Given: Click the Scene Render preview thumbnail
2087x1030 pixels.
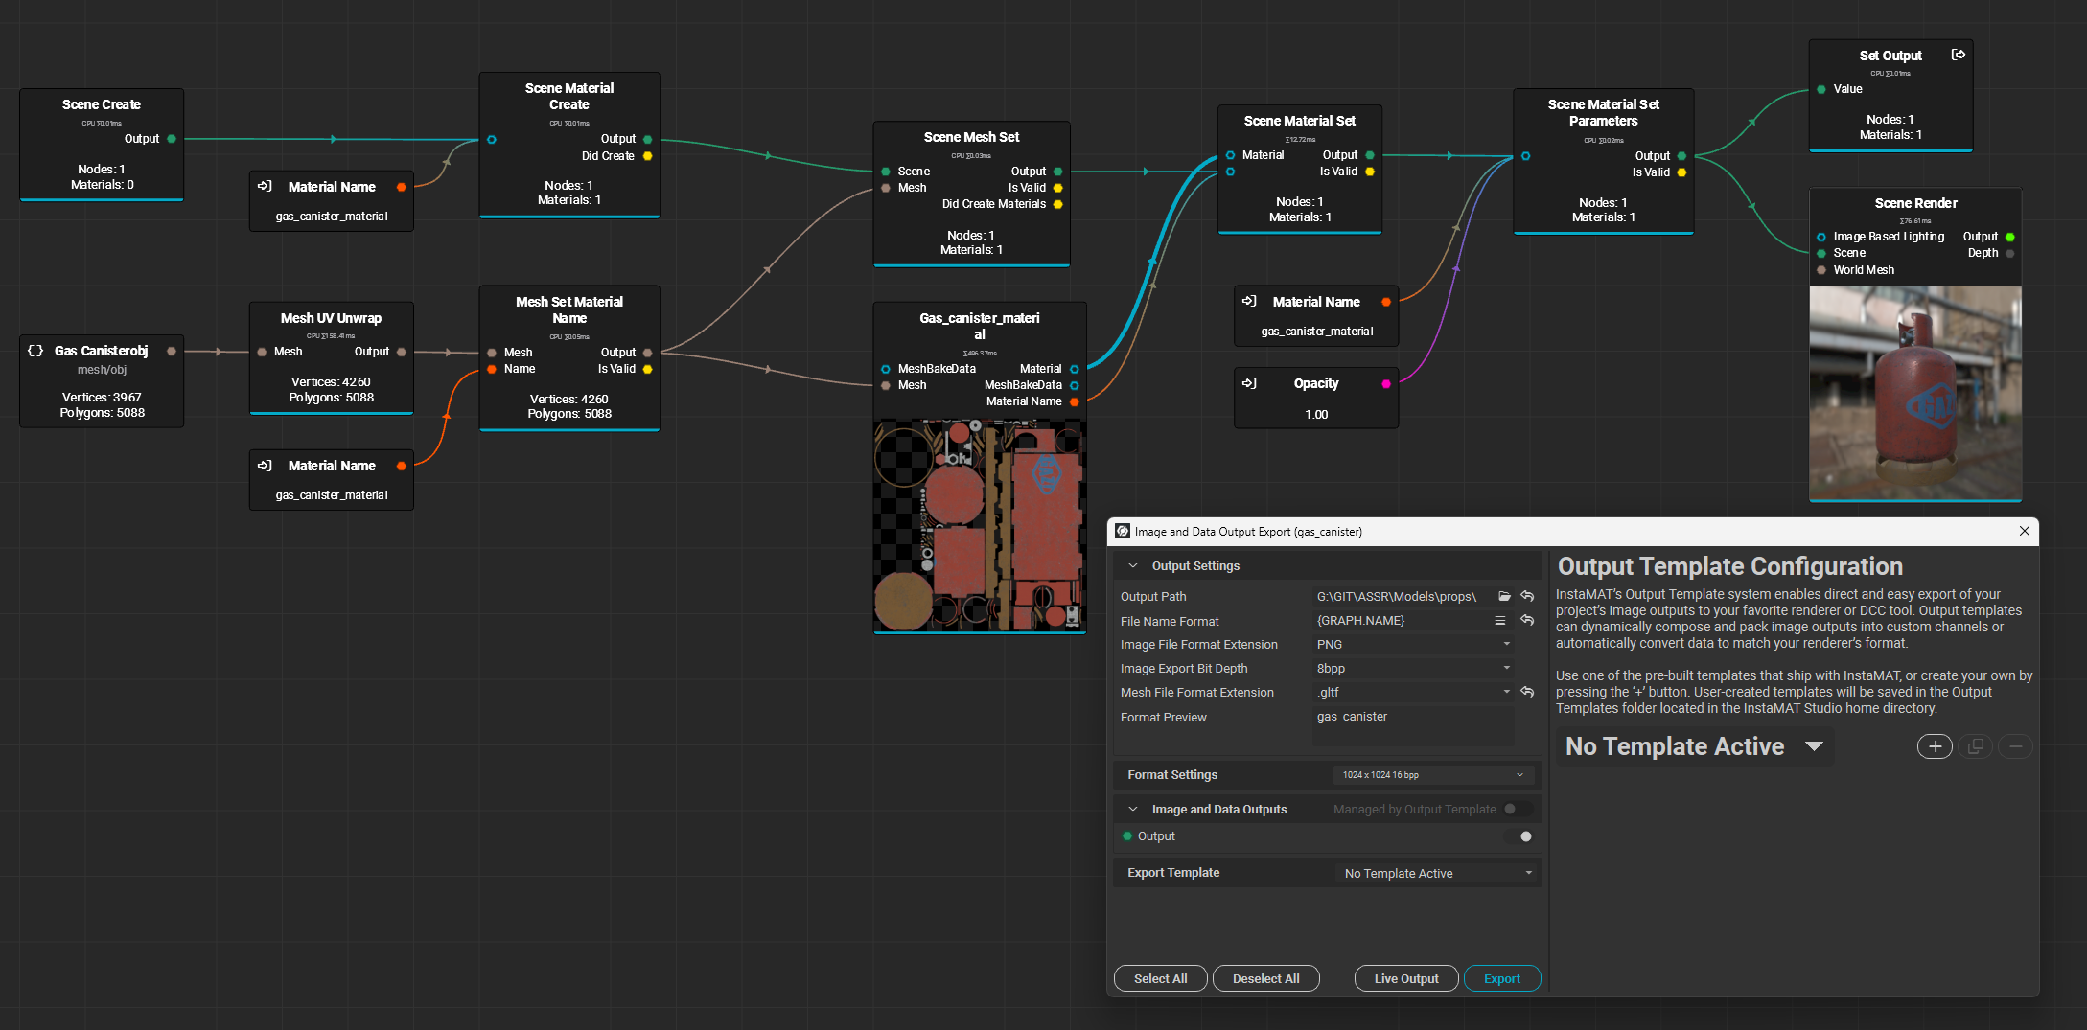Looking at the screenshot, I should point(1914,393).
